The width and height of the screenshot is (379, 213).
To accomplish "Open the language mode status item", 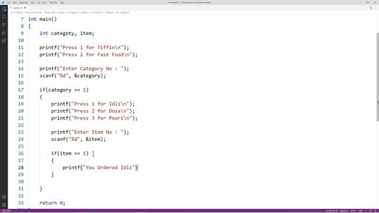I will [366, 211].
